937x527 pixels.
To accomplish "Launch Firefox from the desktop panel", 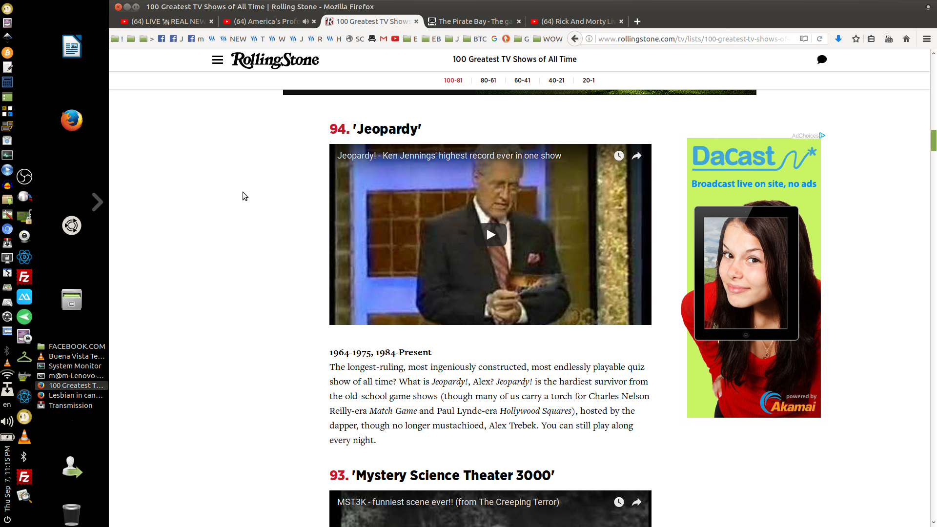I will point(72,120).
